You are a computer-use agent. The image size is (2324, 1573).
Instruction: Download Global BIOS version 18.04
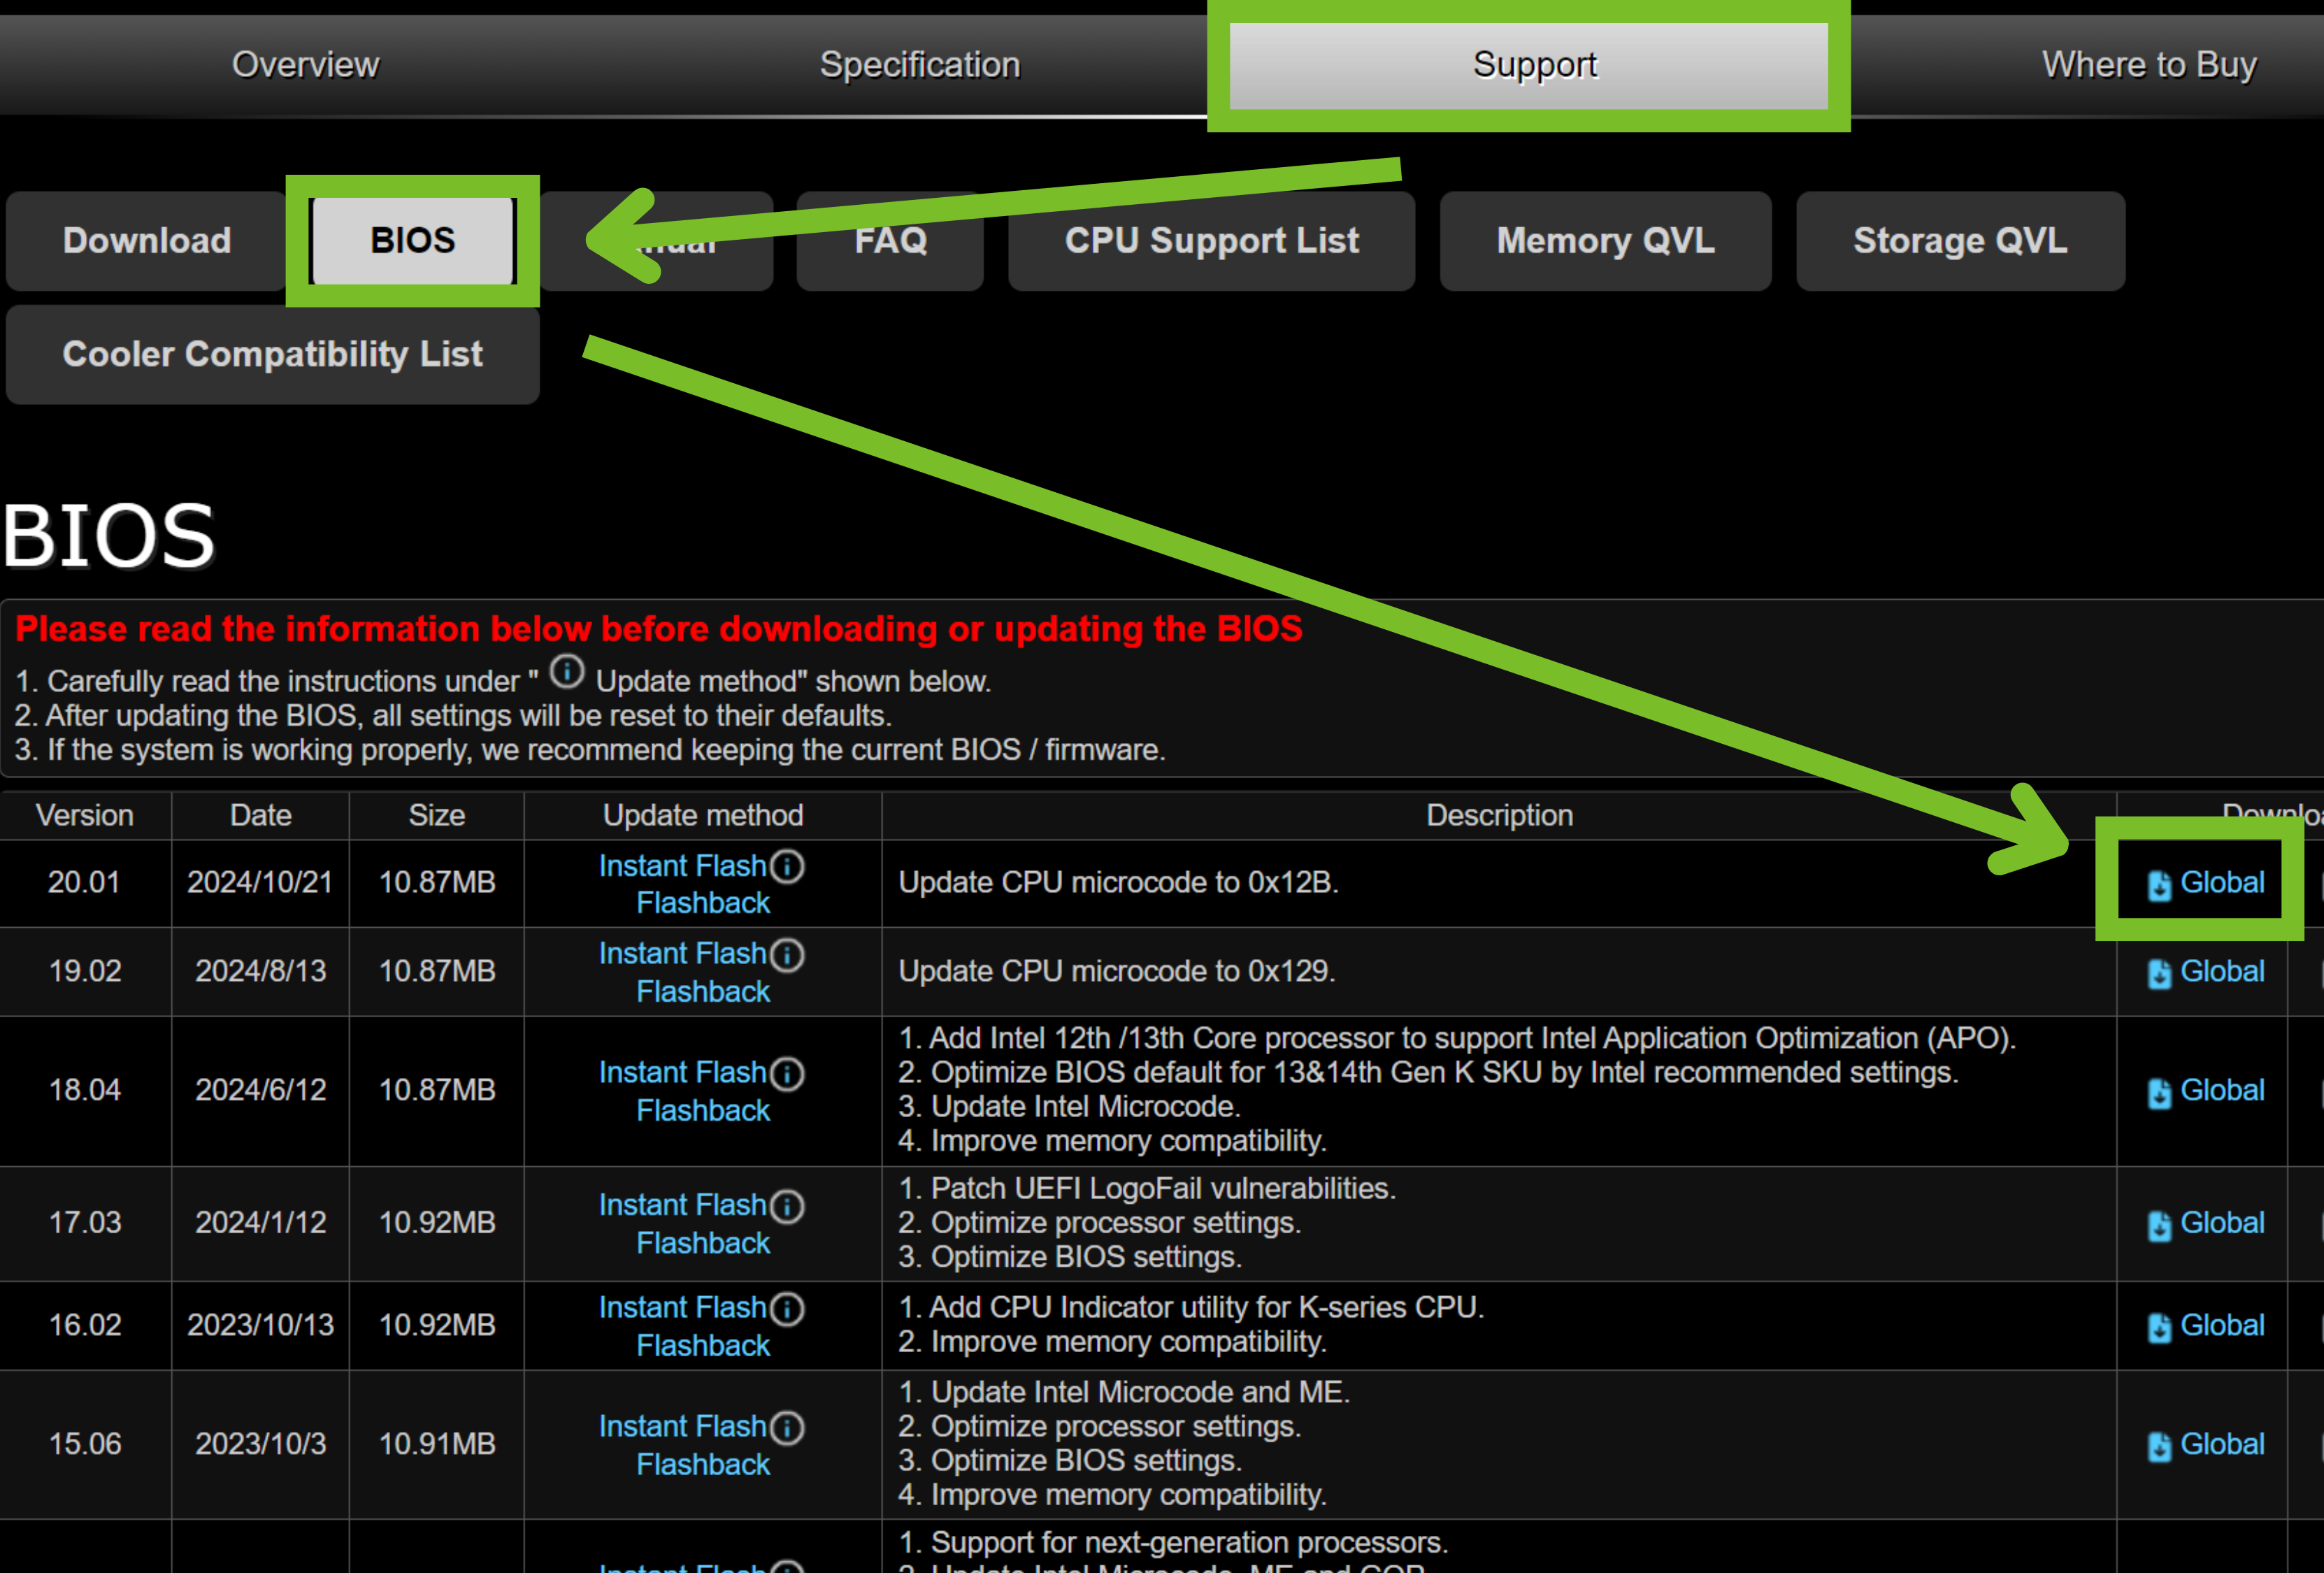point(2221,1090)
